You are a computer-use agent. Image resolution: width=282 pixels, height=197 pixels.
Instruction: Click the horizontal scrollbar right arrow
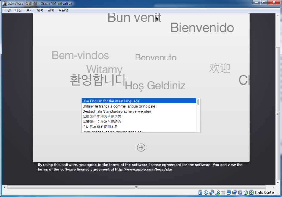[x=273, y=187]
